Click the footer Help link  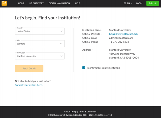(74, 112)
